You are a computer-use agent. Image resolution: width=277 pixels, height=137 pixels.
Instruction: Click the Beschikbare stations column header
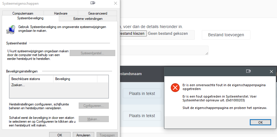[x=31, y=79]
